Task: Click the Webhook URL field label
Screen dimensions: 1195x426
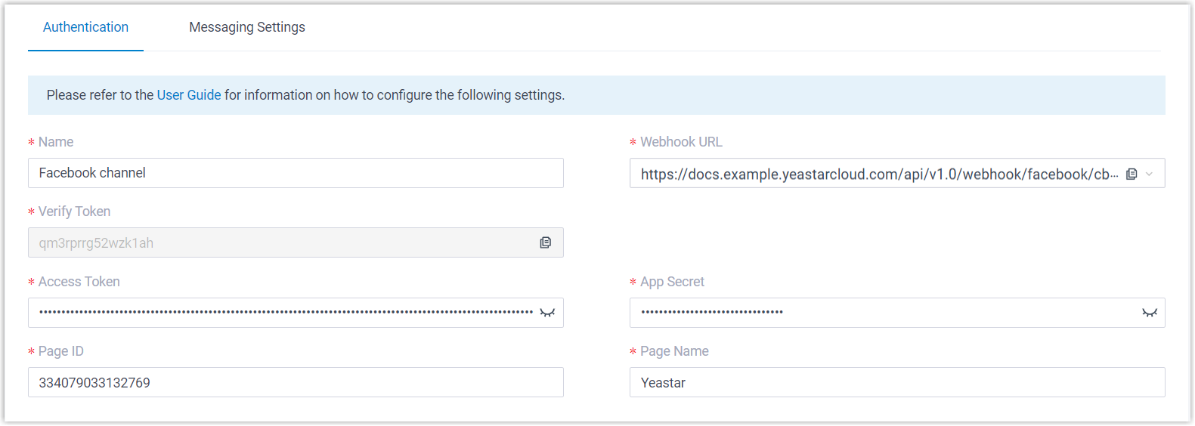Action: 681,142
